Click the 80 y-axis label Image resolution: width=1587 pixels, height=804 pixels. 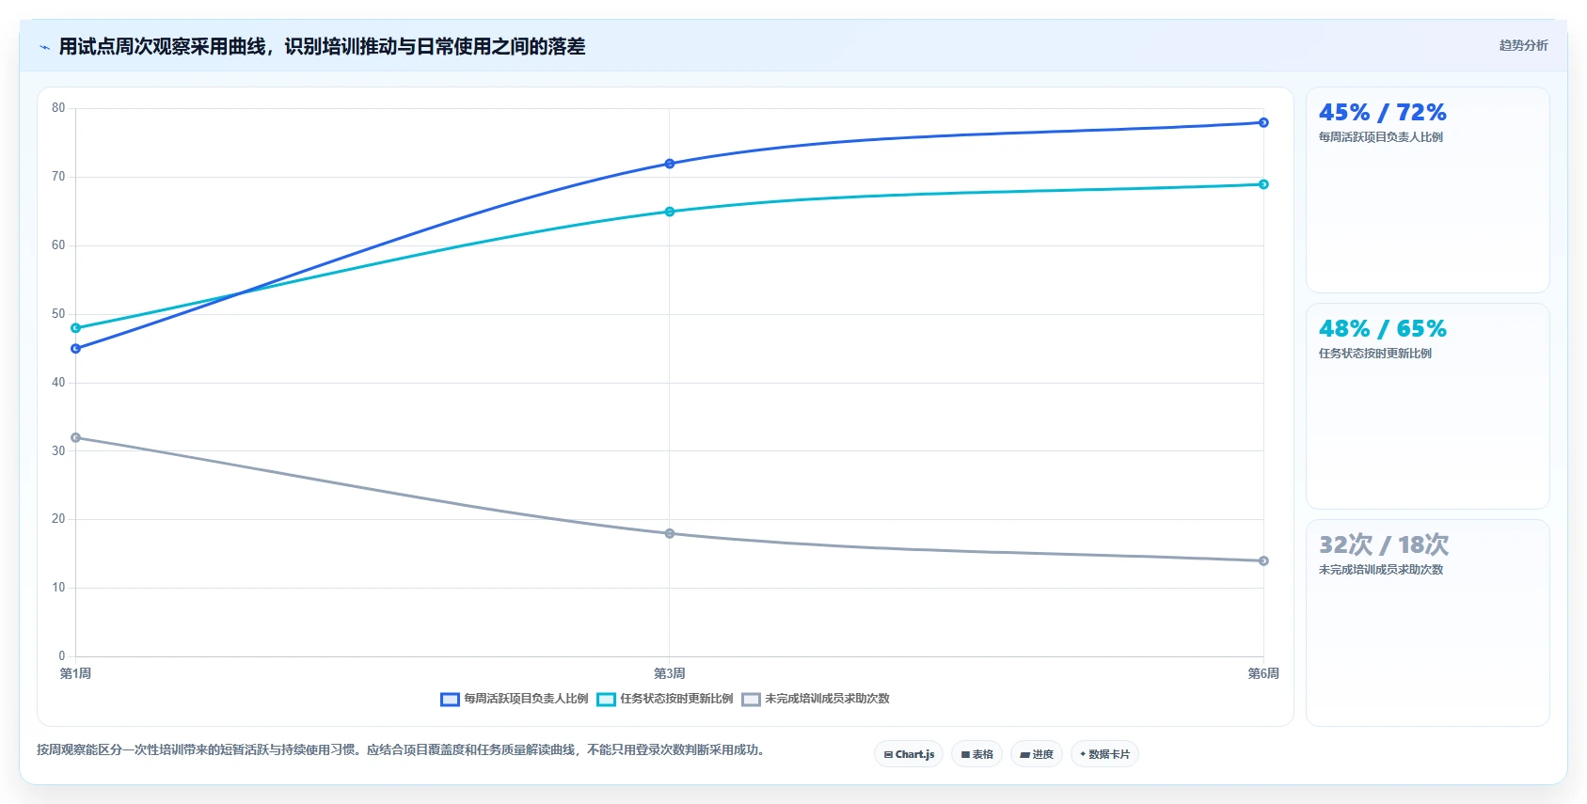coord(58,108)
